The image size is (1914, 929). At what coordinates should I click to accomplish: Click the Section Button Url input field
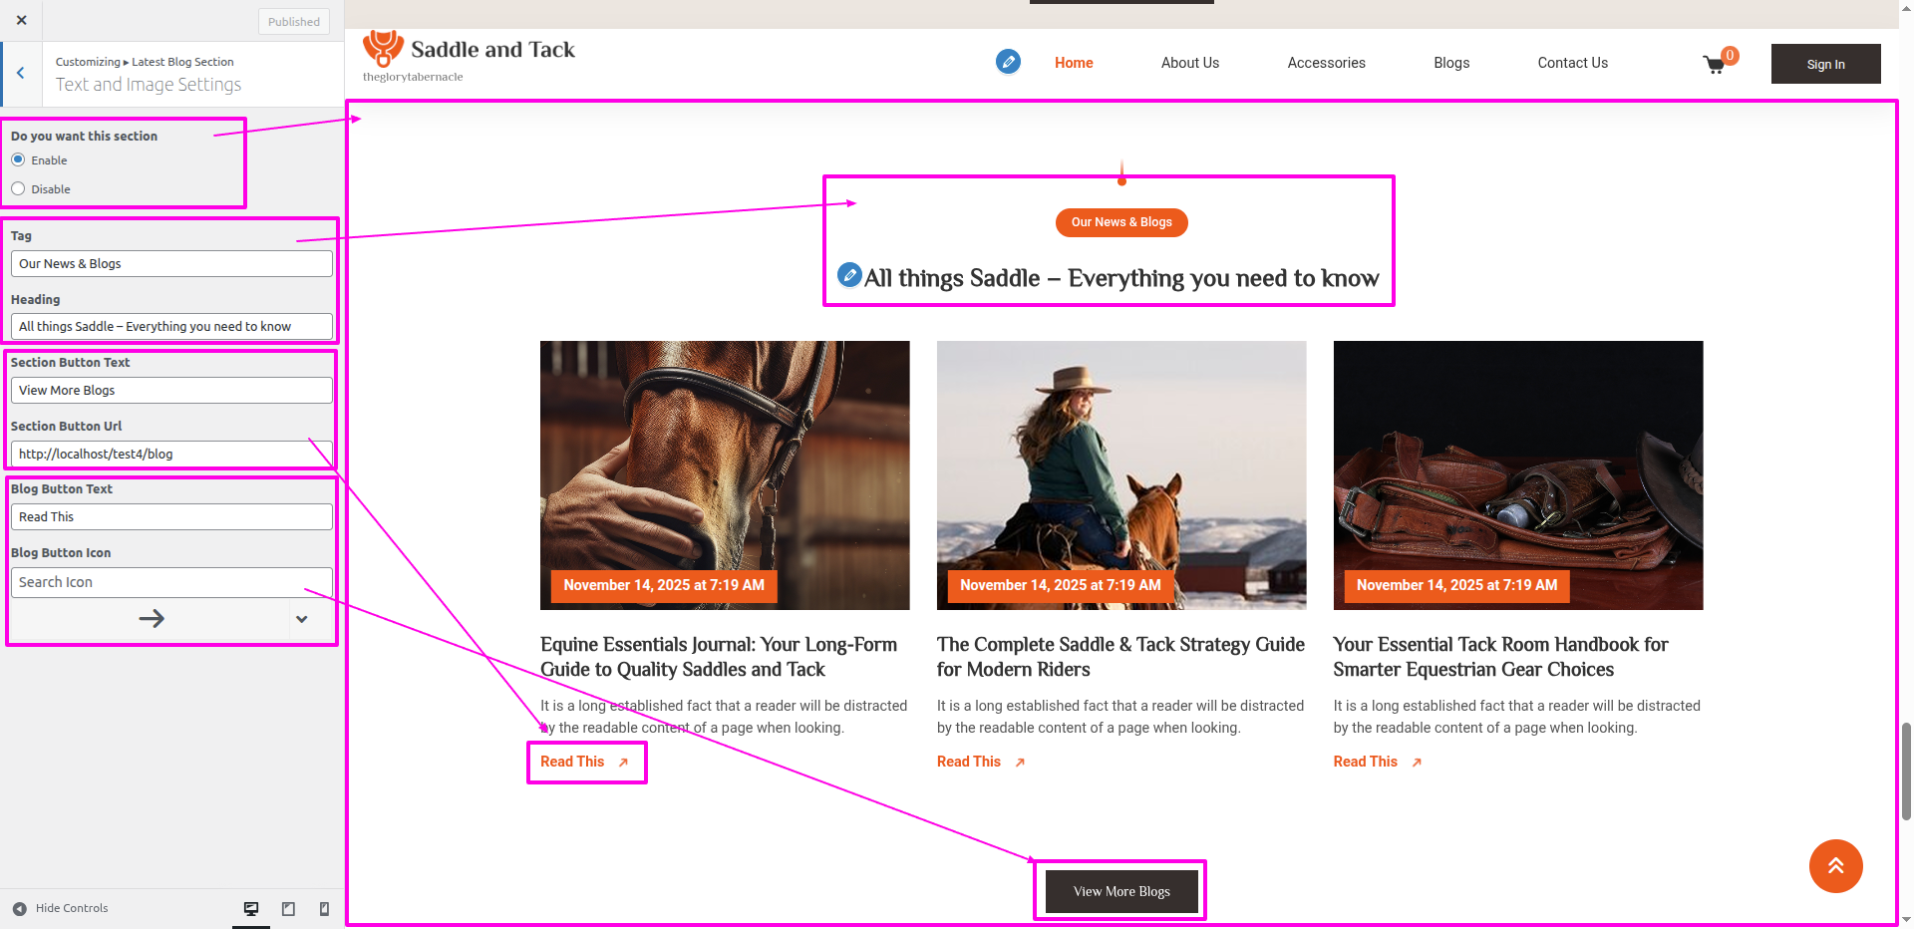click(171, 455)
